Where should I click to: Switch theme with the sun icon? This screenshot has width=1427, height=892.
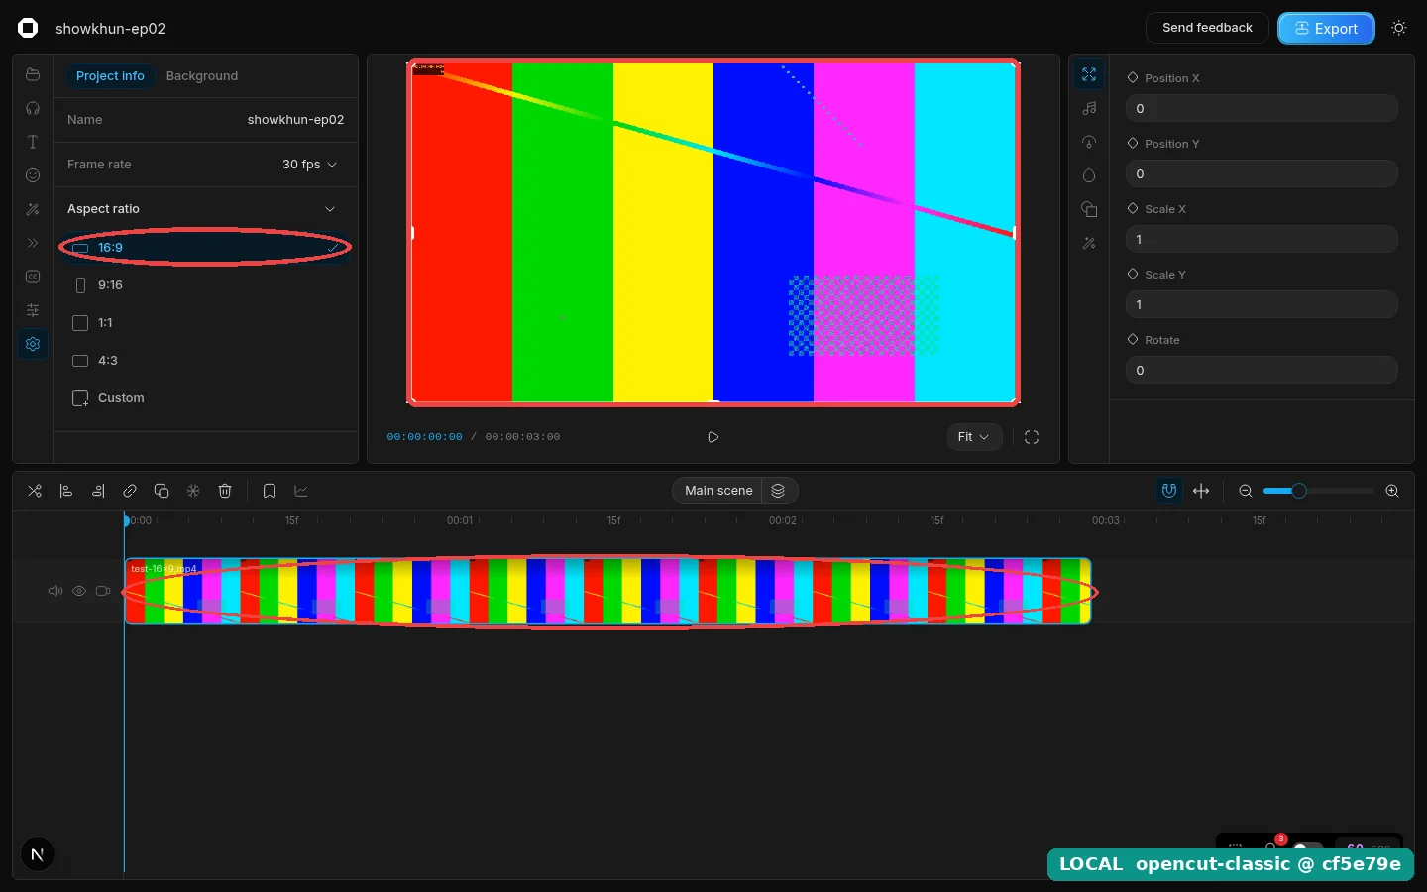coord(1399,28)
